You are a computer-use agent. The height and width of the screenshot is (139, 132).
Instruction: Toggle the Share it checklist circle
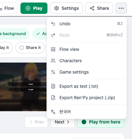point(22,48)
